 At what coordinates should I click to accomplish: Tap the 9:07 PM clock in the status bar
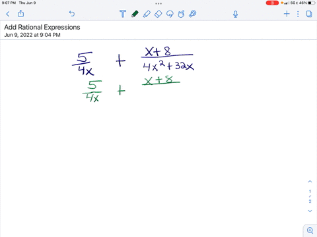point(9,3)
